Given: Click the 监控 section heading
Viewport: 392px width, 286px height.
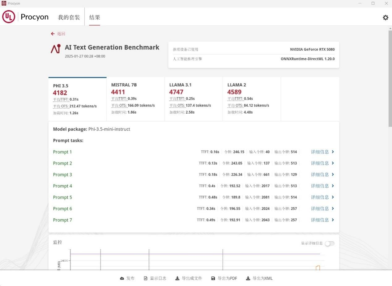Looking at the screenshot, I should pyautogui.click(x=58, y=242).
